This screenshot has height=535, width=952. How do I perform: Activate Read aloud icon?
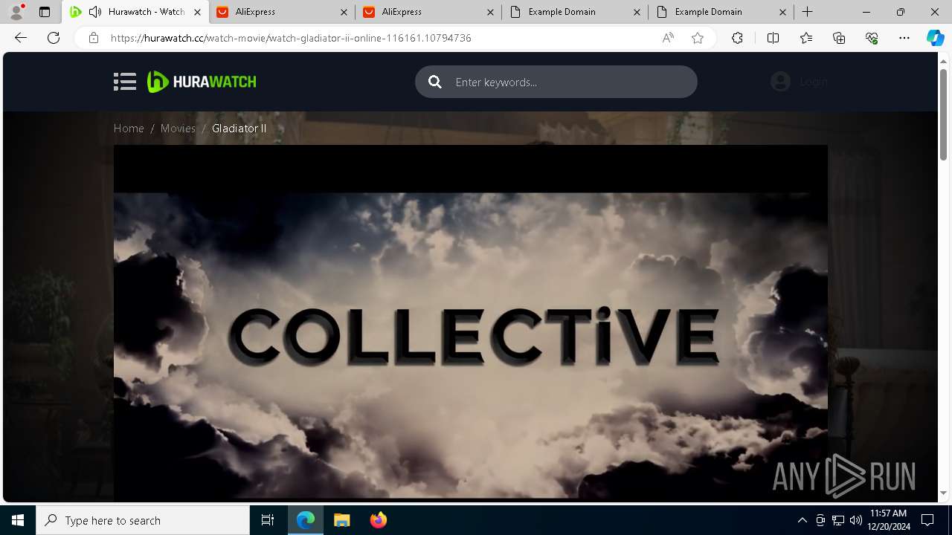coord(668,38)
